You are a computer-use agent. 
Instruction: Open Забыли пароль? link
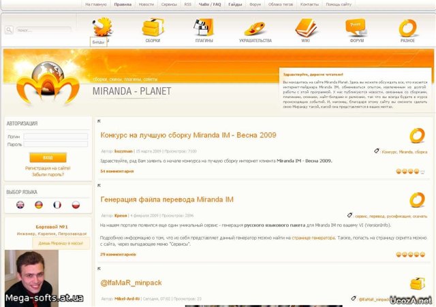(x=48, y=174)
